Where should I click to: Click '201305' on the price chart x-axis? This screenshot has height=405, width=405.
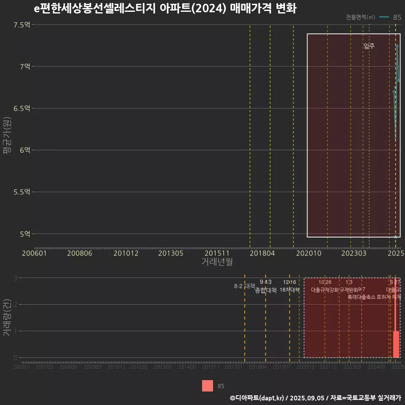tap(171, 253)
